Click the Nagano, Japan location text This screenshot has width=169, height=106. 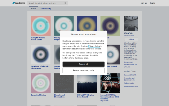[x=129, y=35]
